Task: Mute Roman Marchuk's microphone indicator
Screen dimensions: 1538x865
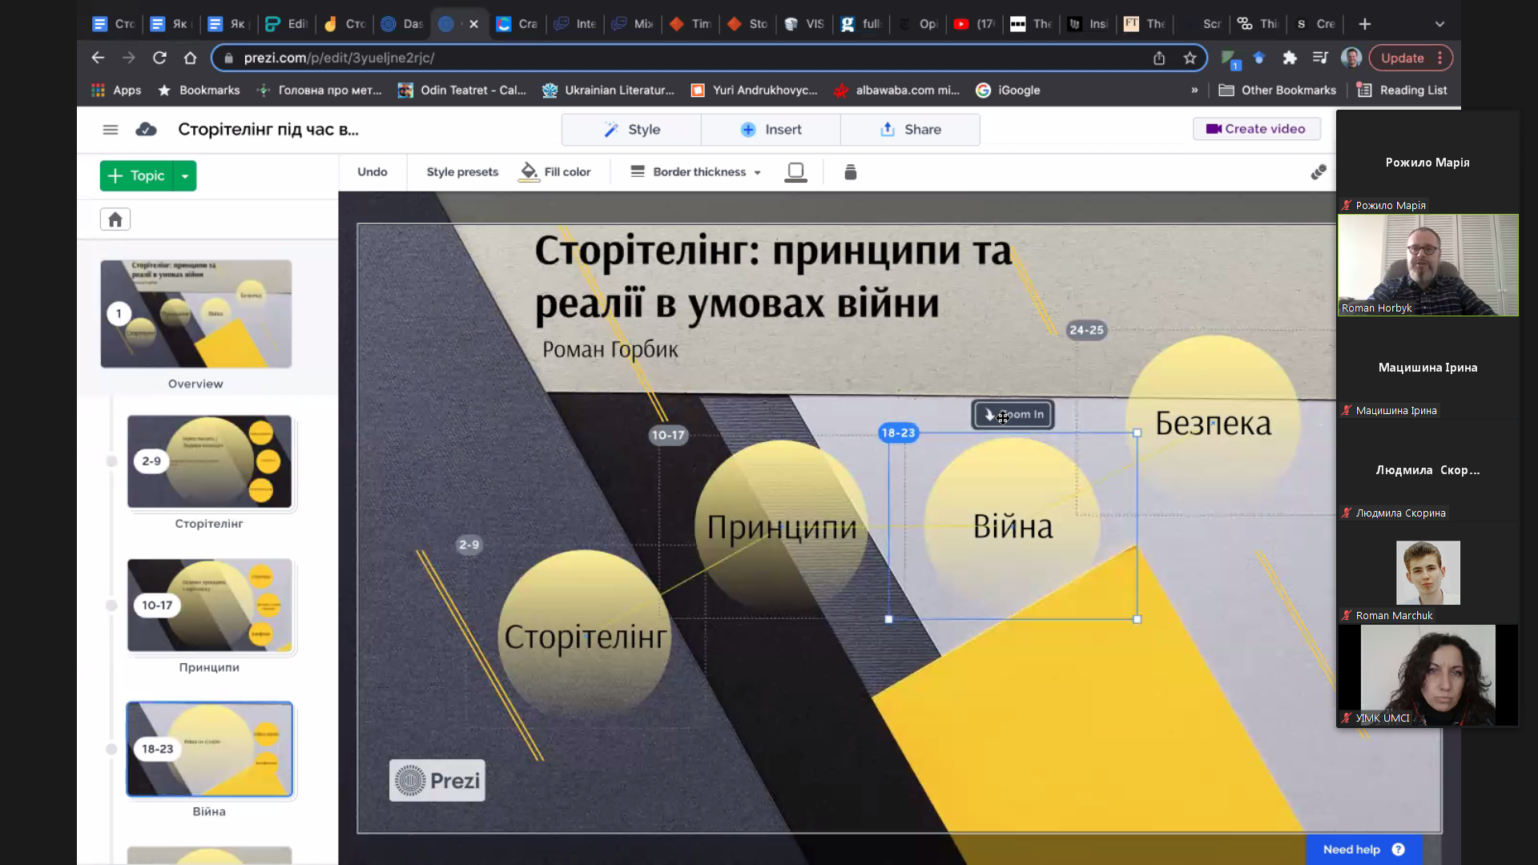Action: 1346,615
